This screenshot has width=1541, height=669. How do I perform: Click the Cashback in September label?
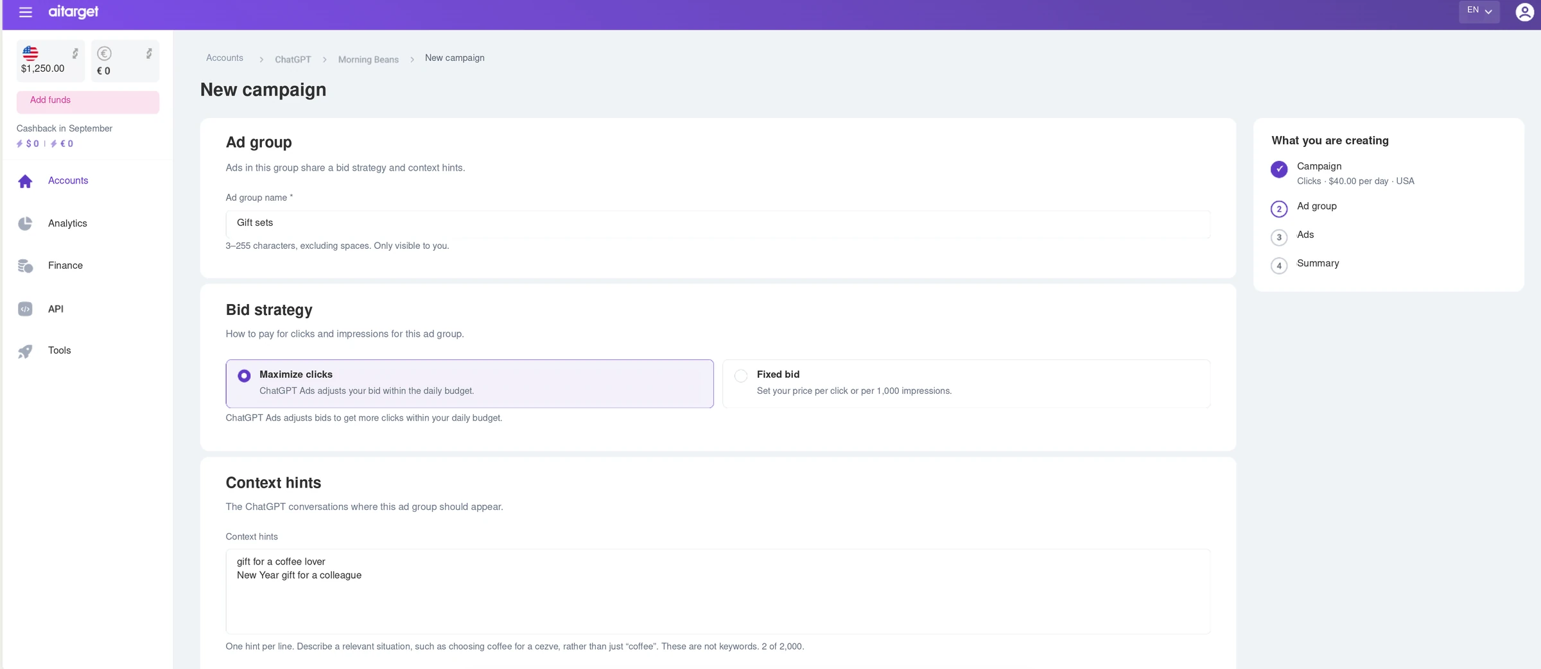coord(64,128)
